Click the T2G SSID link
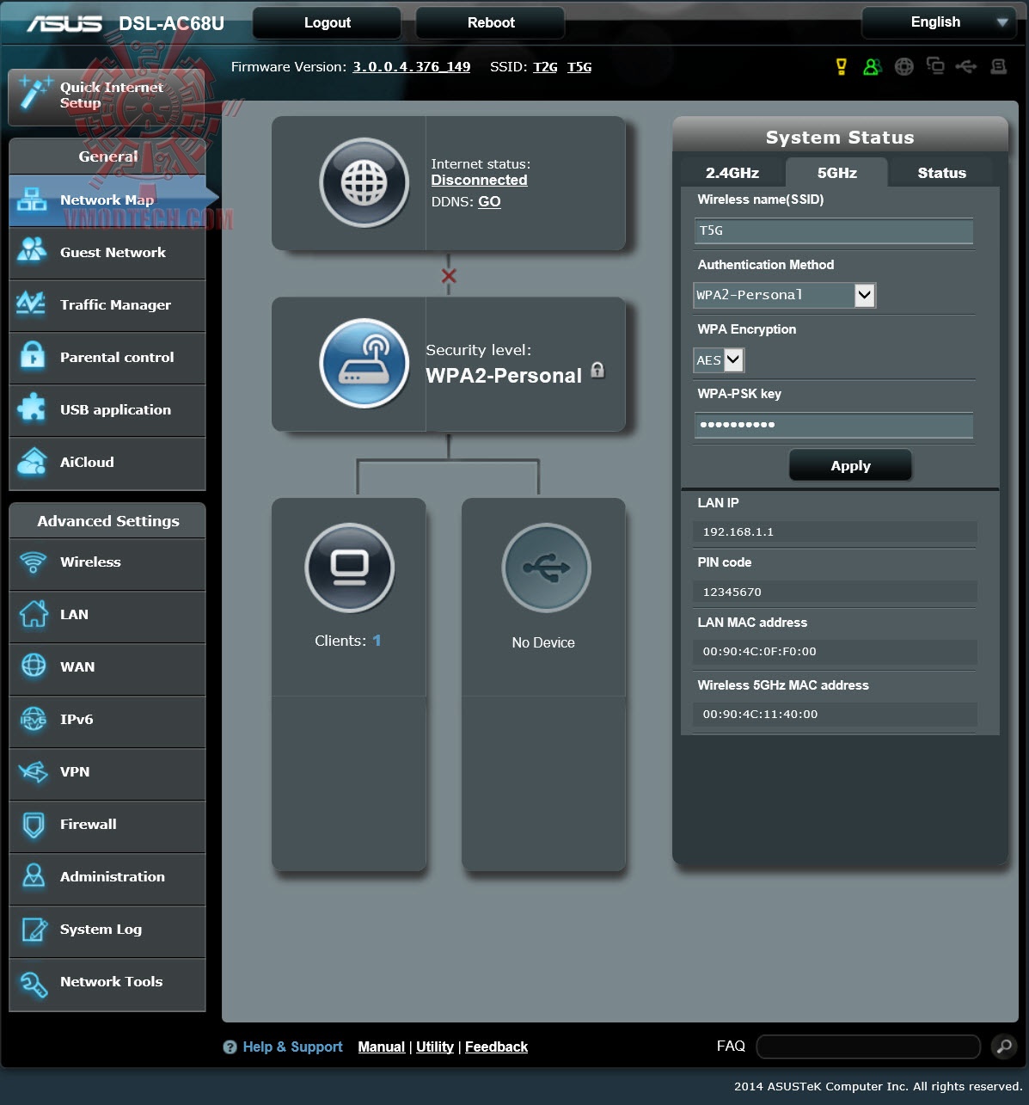Screen dimensions: 1029x1105 click(545, 67)
